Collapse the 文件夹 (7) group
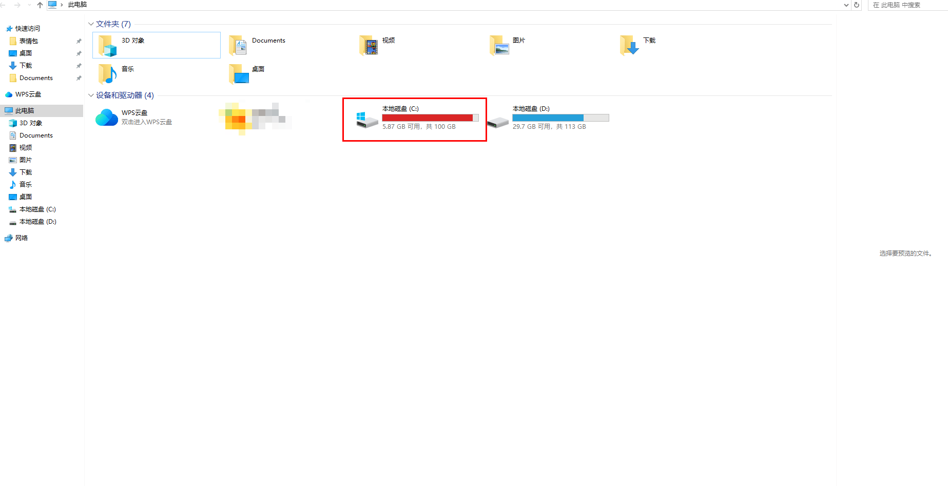Viewport: 948px width, 486px height. click(91, 24)
